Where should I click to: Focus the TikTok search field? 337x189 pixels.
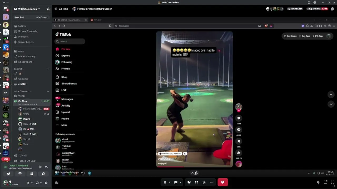(x=70, y=41)
